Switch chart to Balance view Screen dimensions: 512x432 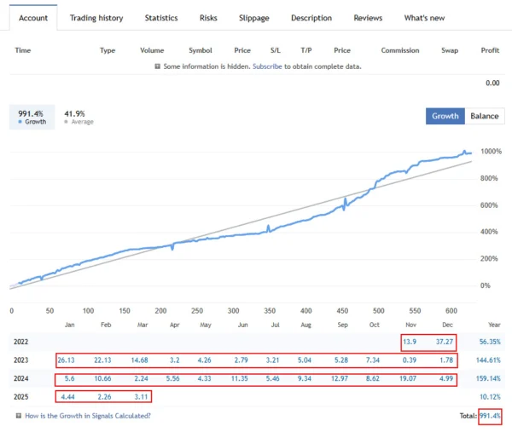(484, 116)
